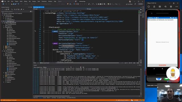Click the simulator settings gear icon
The image size is (182, 102).
(x=171, y=7)
